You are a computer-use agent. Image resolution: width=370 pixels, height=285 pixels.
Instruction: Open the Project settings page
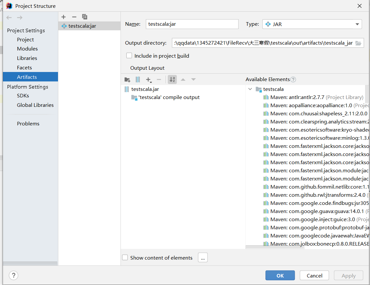pyautogui.click(x=25, y=40)
